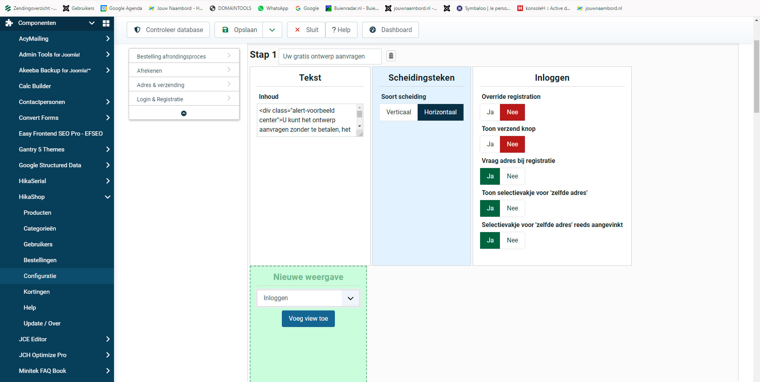
Task: Click the Help toolbar button
Action: coord(341,30)
